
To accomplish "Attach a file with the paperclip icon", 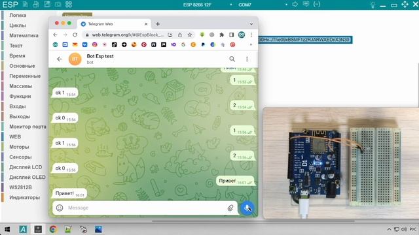I will pyautogui.click(x=230, y=208).
